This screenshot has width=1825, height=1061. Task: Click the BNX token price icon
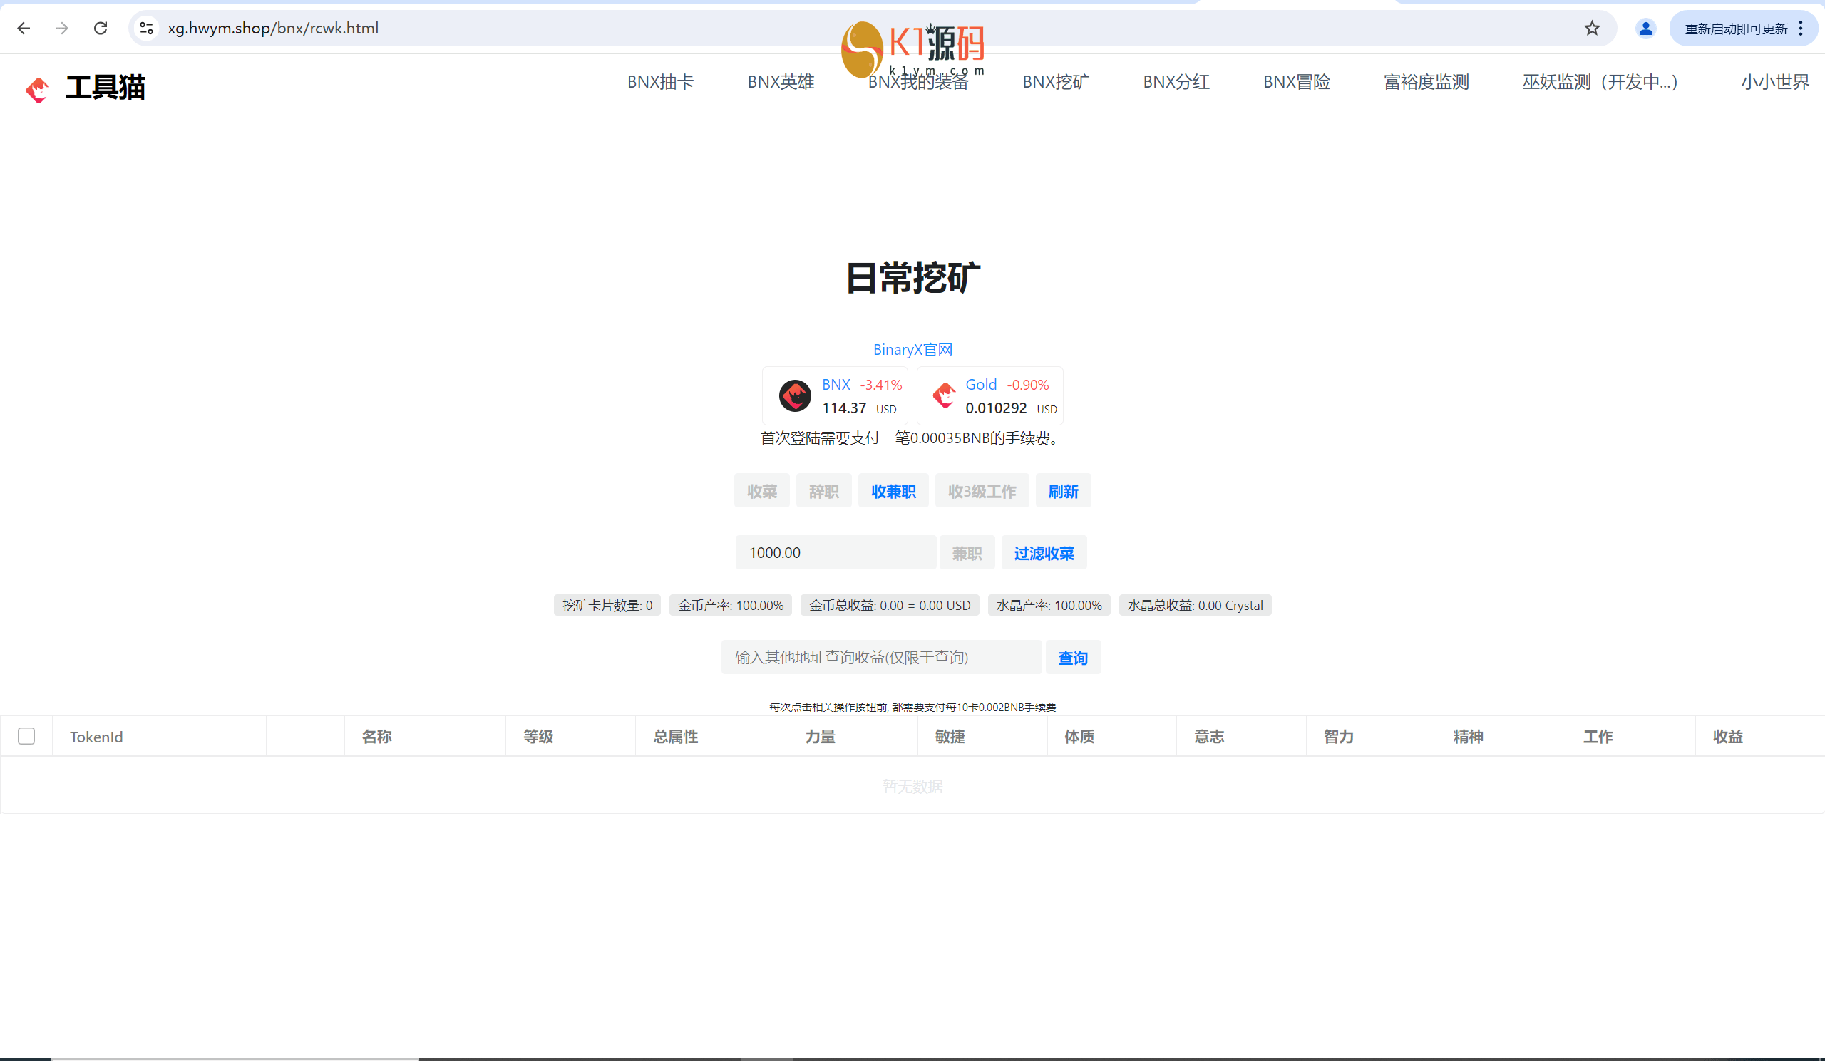click(794, 396)
